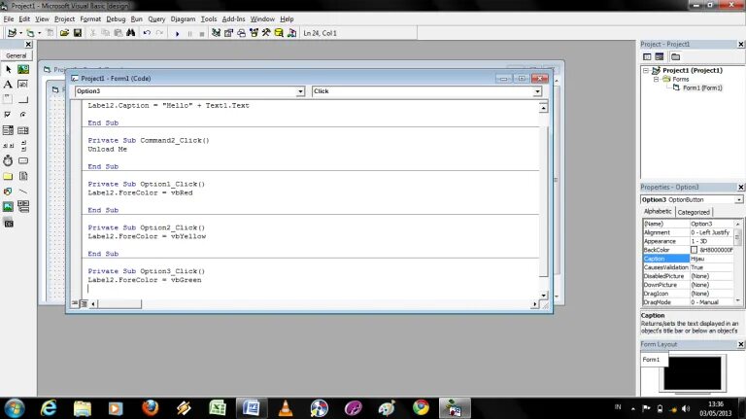Click the Undo arrow in the toolbar
746x419 pixels.
[x=147, y=33]
